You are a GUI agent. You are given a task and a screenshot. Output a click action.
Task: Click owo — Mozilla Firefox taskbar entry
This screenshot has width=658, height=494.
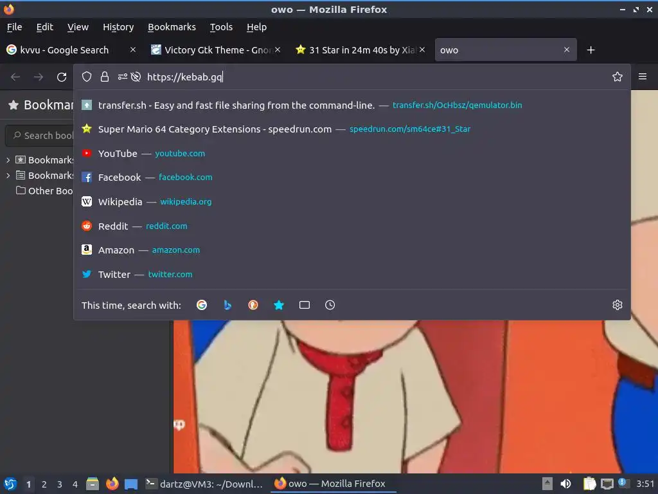pyautogui.click(x=333, y=484)
